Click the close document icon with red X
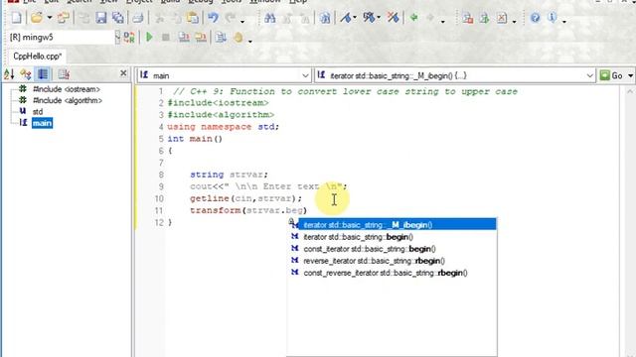The width and height of the screenshot is (636, 357). (x=502, y=18)
